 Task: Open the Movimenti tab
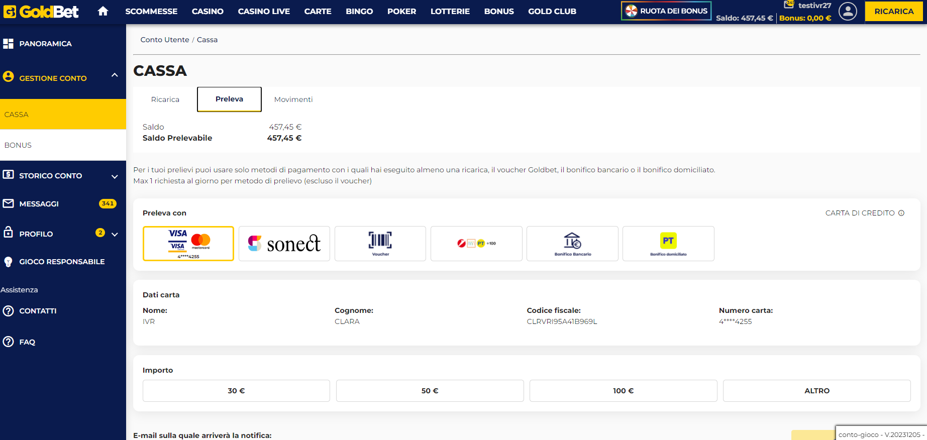coord(293,99)
